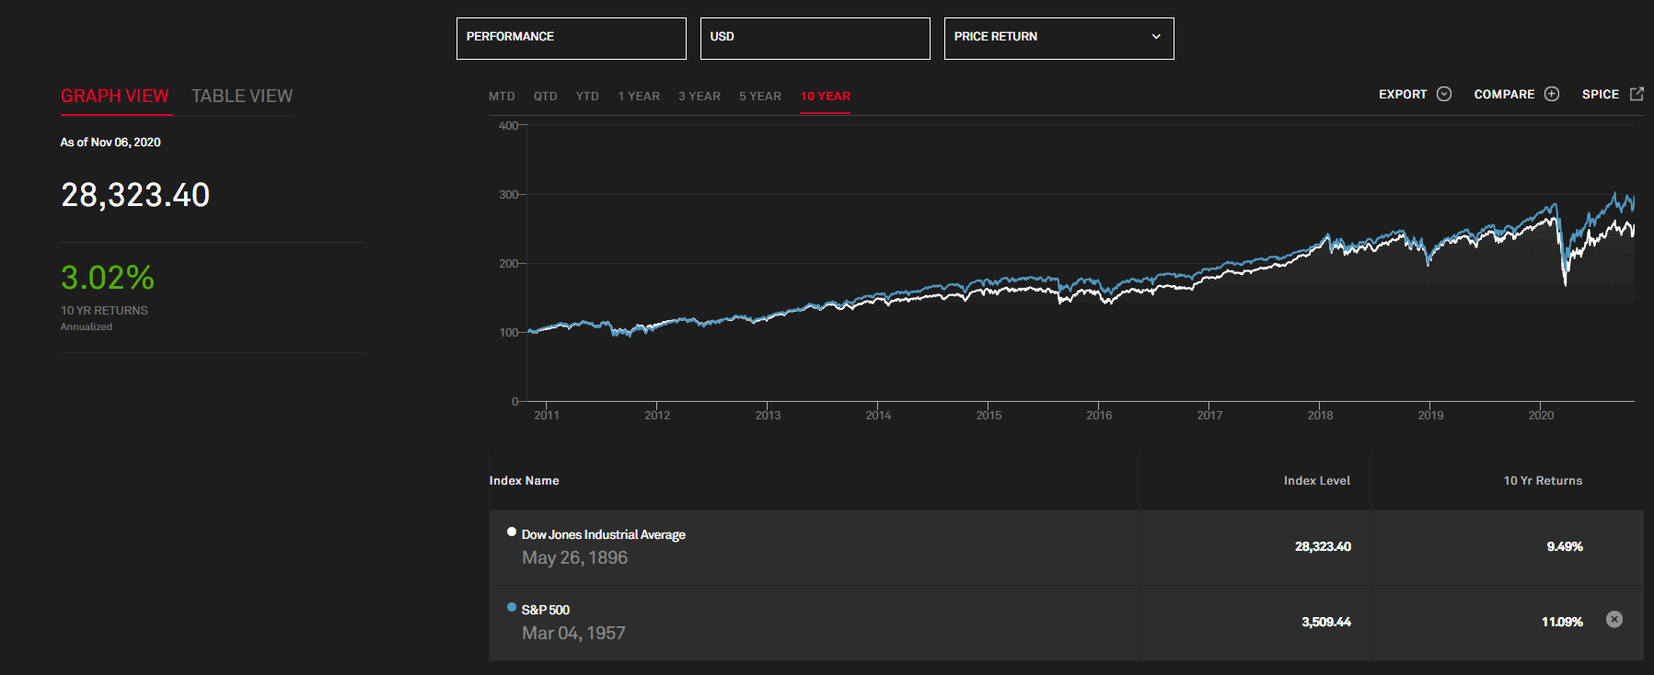This screenshot has width=1654, height=675.
Task: Switch to Table View tab
Action: pos(242,96)
